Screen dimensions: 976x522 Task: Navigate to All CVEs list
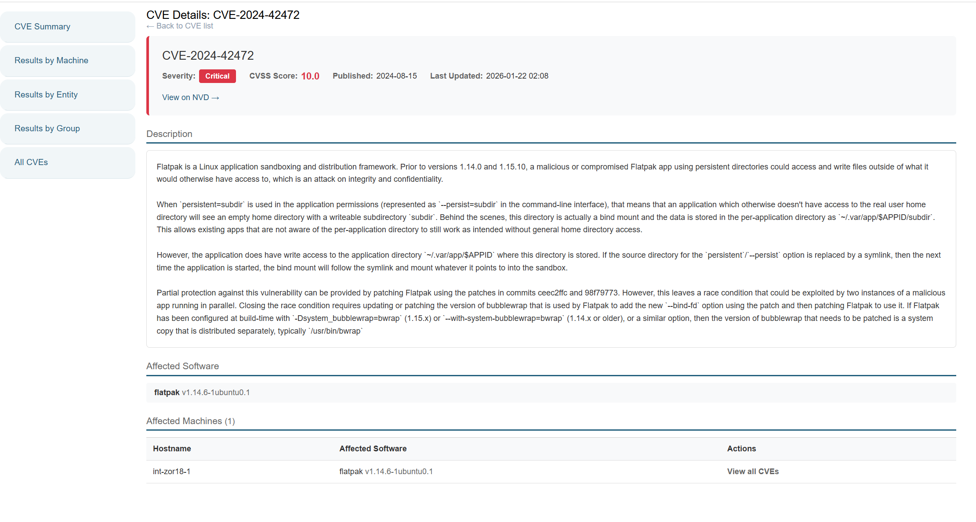(x=31, y=162)
